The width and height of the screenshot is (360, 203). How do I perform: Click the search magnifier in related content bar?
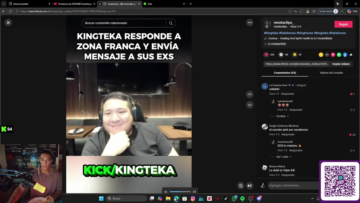pyautogui.click(x=171, y=23)
